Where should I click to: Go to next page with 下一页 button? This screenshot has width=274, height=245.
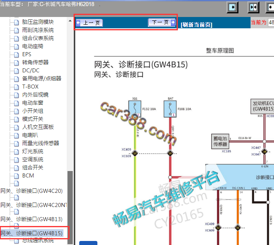point(162,22)
